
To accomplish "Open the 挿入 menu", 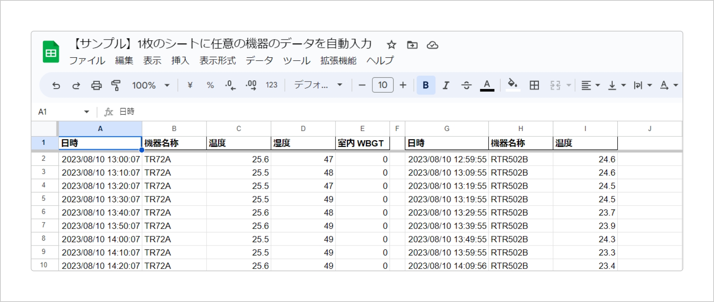I will pyautogui.click(x=180, y=61).
